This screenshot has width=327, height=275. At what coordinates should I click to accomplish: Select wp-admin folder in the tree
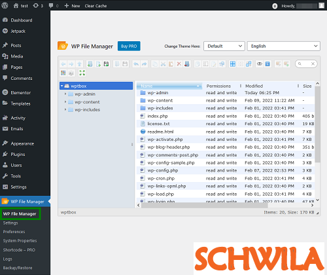click(x=85, y=94)
